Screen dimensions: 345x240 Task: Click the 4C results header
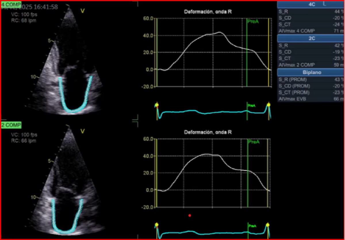310,4
